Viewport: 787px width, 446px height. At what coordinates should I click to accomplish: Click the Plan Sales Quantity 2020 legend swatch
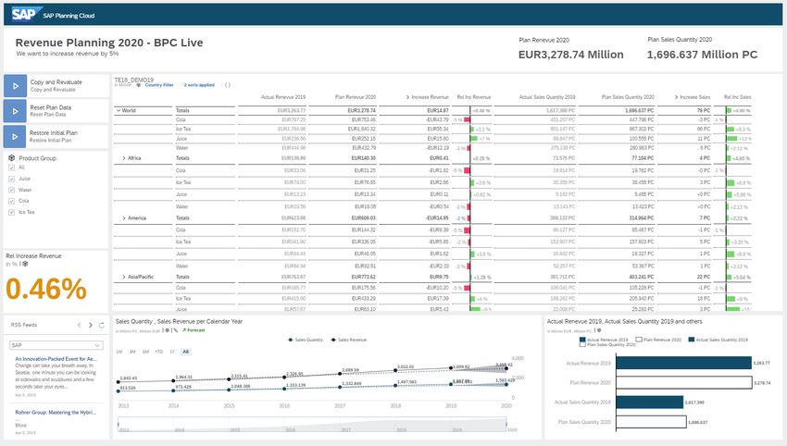582,344
